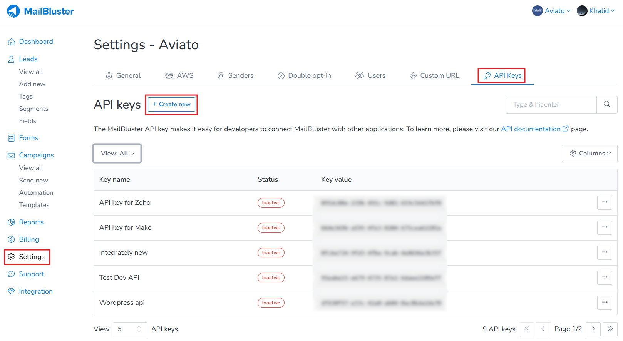Open Integration in the sidebar
The image size is (623, 341).
click(x=35, y=291)
